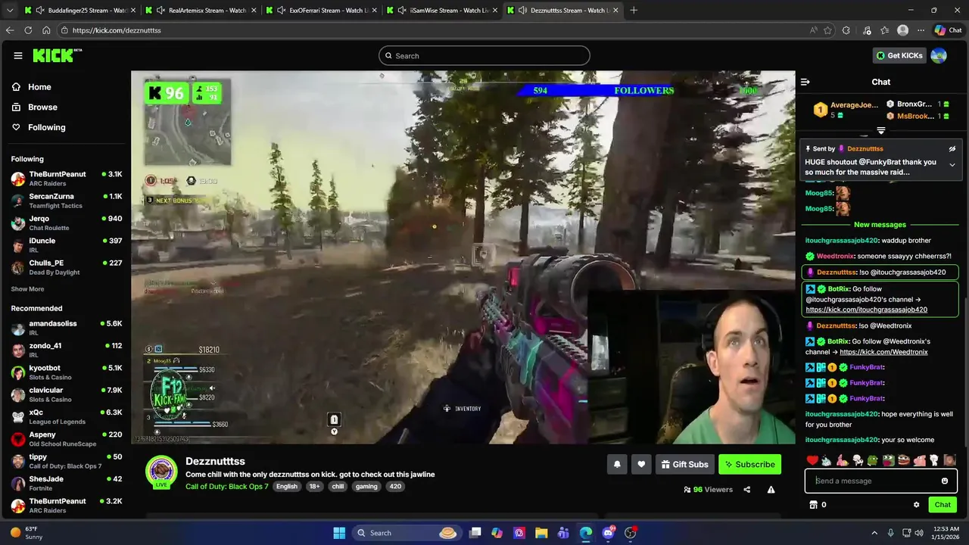This screenshot has width=969, height=545.
Task: Click the green Chat send button
Action: (943, 505)
